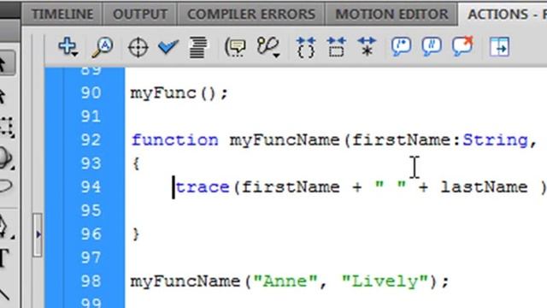Open the Timeline tab
The width and height of the screenshot is (547, 308).
click(62, 15)
